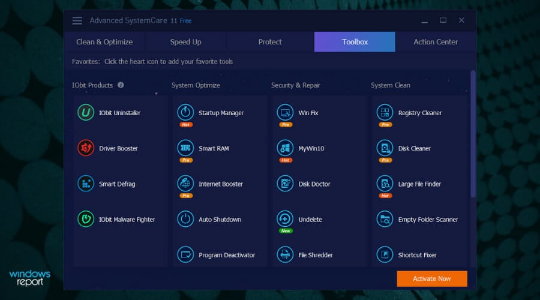Maximize the Advanced SystemCare window
The image size is (540, 300).
tap(443, 20)
